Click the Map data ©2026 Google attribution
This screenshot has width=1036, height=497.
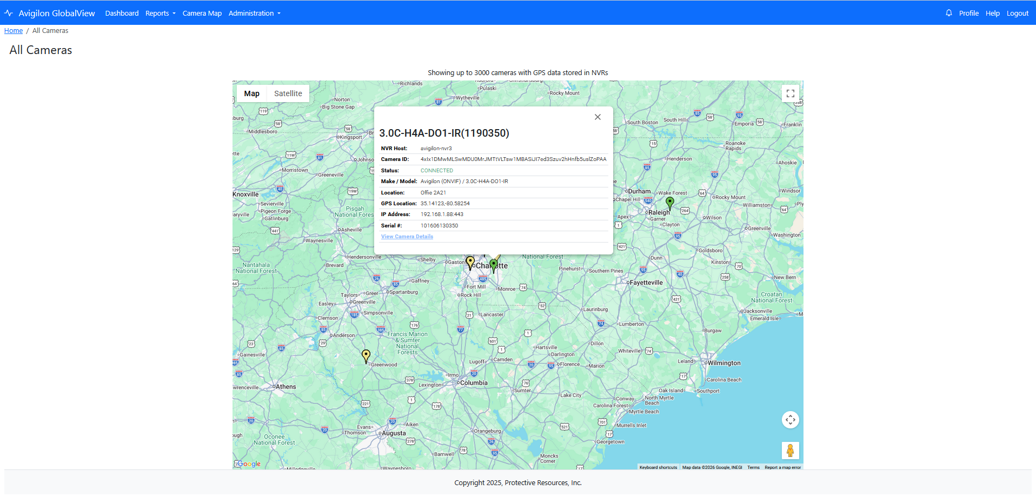point(712,467)
